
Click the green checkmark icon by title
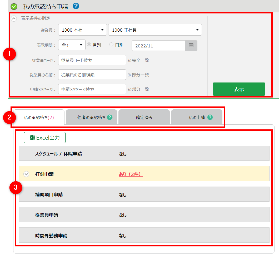pos(14,7)
